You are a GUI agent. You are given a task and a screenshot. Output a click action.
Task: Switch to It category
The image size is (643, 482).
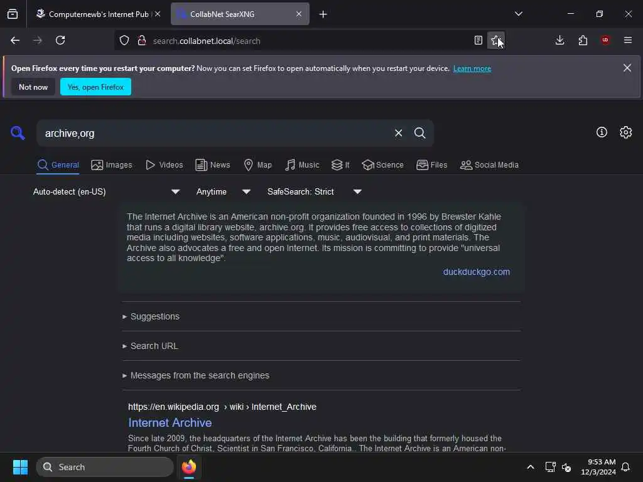tap(340, 165)
